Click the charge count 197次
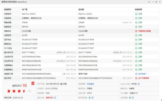This screenshot has width=162, height=101. (89, 93)
